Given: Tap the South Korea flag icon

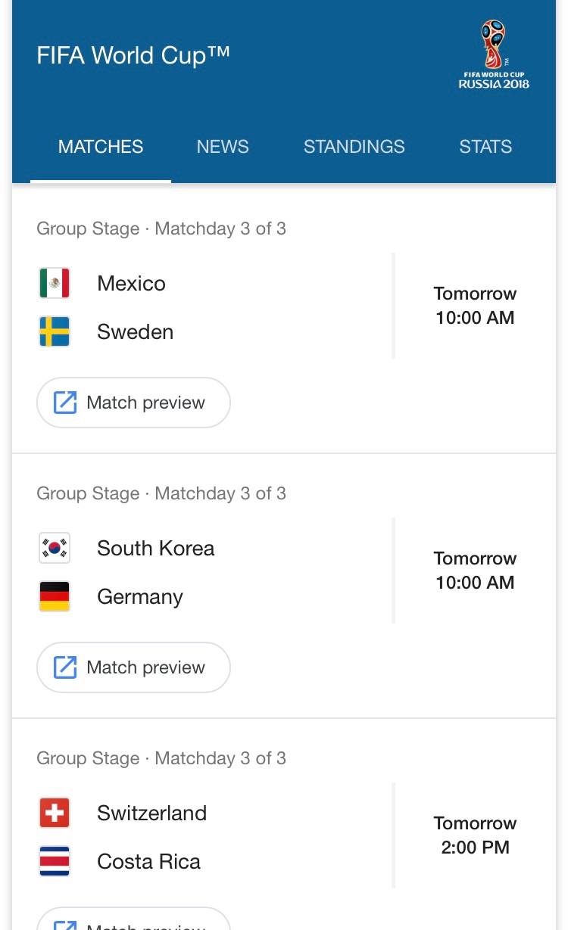Looking at the screenshot, I should tap(55, 548).
